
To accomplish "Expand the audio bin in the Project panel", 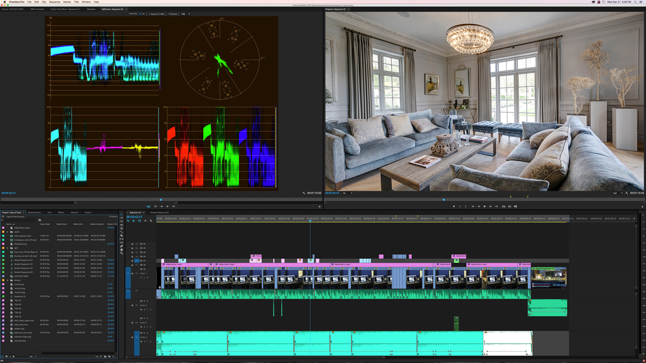I will click(8, 232).
